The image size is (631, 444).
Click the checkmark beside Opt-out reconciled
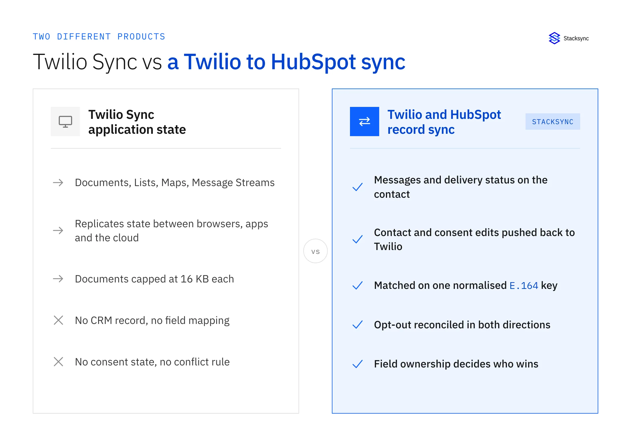(x=357, y=325)
